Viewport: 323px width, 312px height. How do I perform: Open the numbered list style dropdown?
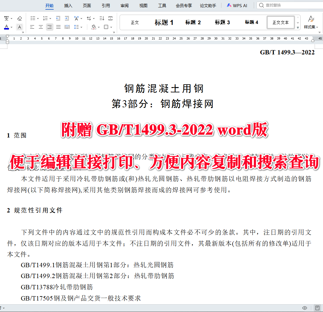pos(50,18)
